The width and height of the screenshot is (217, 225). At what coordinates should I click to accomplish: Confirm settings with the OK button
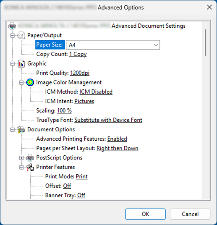(x=145, y=214)
